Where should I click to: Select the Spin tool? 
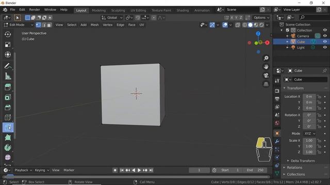click(x=8, y=147)
